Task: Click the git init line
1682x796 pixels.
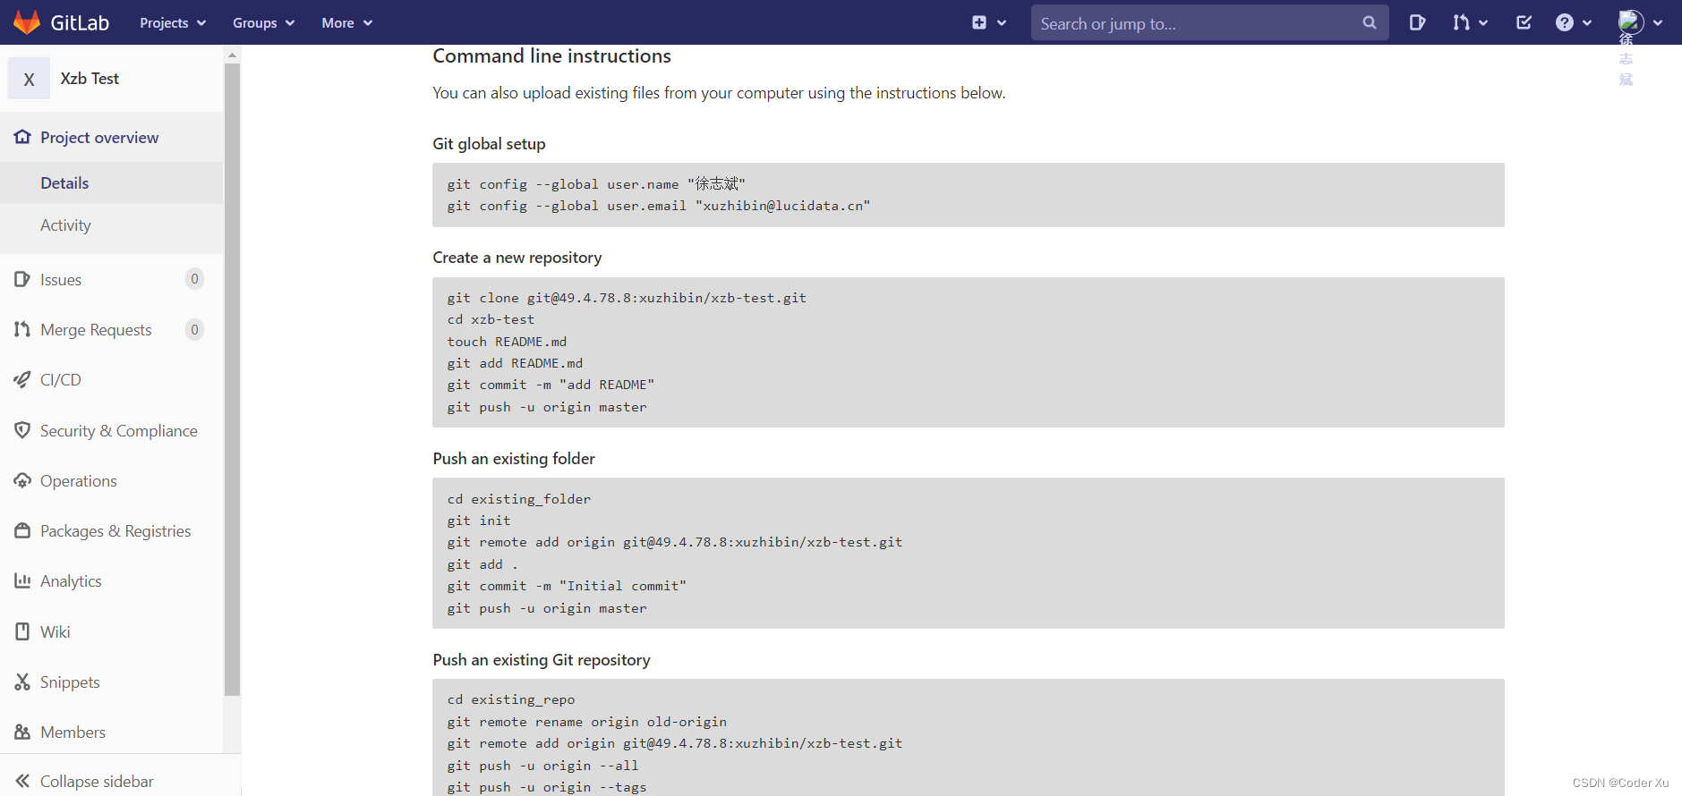Action: (x=479, y=521)
